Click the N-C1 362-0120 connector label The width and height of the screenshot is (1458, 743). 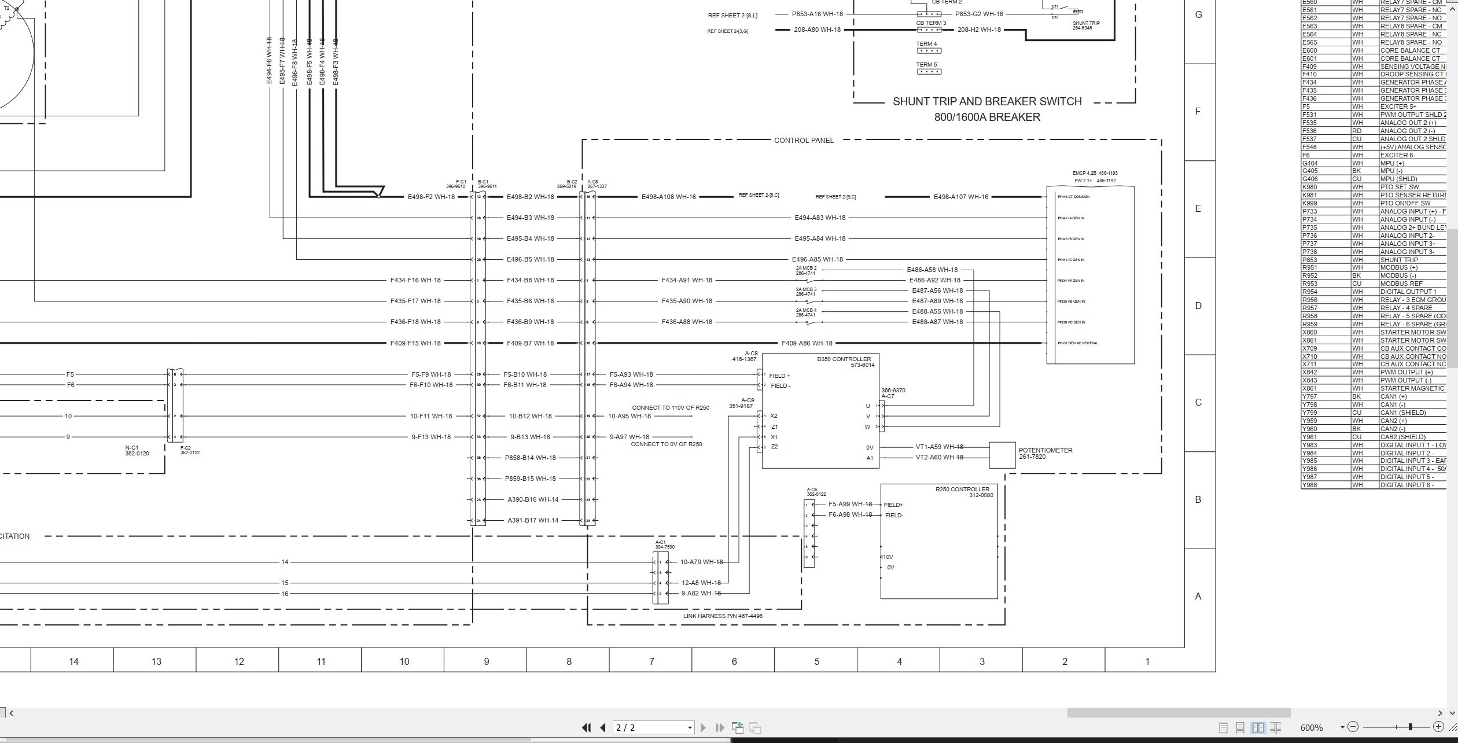(137, 451)
